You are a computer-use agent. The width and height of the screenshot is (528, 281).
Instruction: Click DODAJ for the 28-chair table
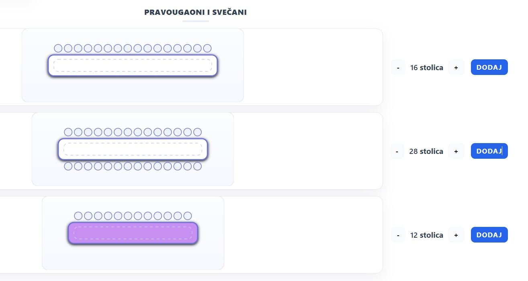[489, 151]
